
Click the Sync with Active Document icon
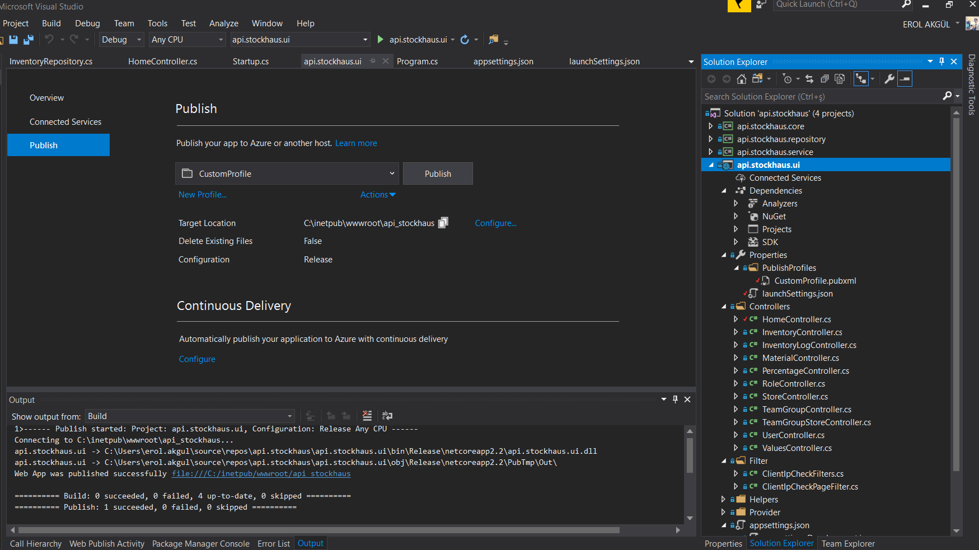[x=809, y=79]
